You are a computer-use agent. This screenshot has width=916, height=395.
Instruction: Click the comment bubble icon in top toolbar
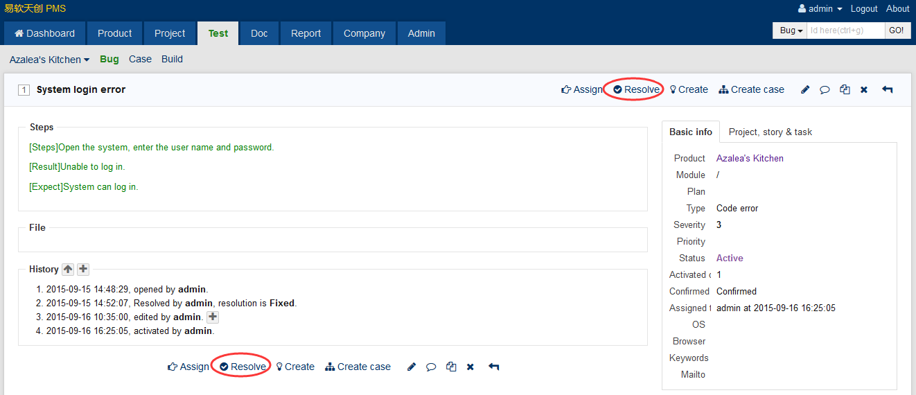tap(825, 89)
